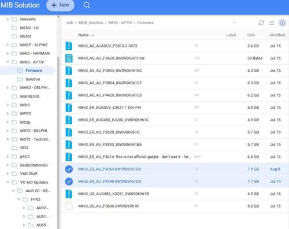Click archive icon of MHI3_AS_AU_P3853_8W0906961BC
Viewport: 289px width, 229px height.
click(x=69, y=71)
